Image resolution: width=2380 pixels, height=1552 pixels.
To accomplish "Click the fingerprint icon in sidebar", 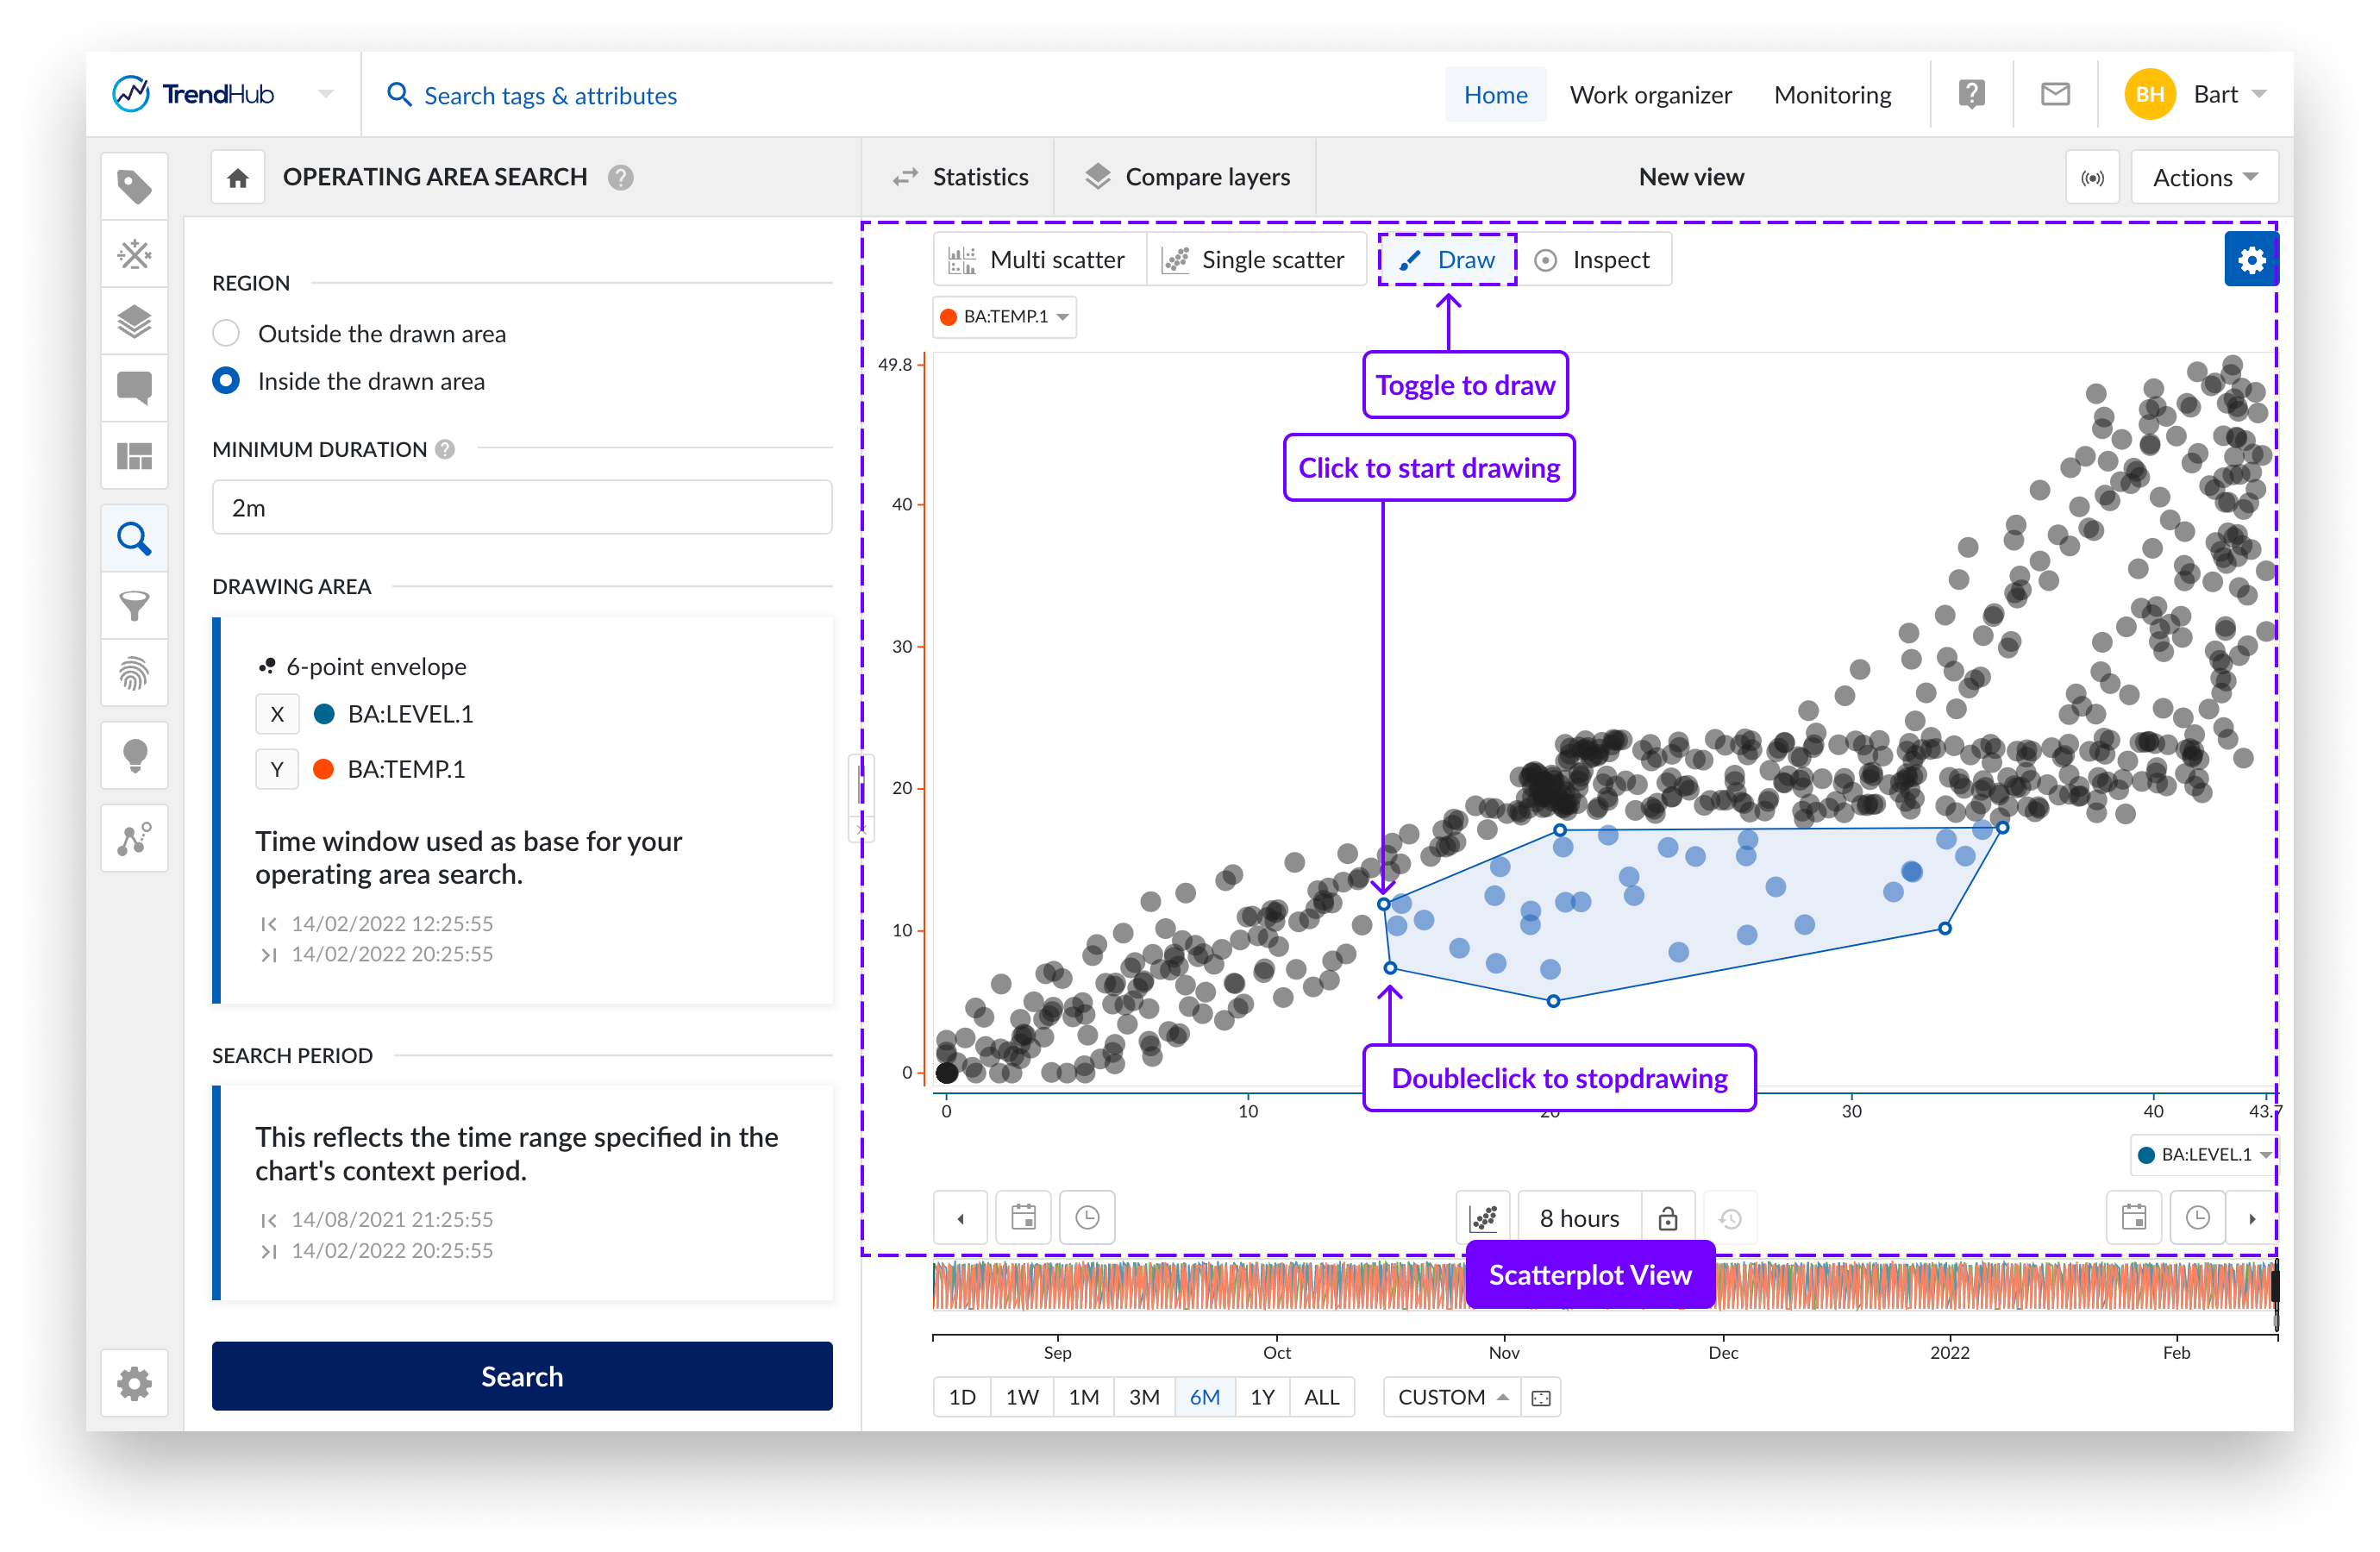I will (x=134, y=673).
